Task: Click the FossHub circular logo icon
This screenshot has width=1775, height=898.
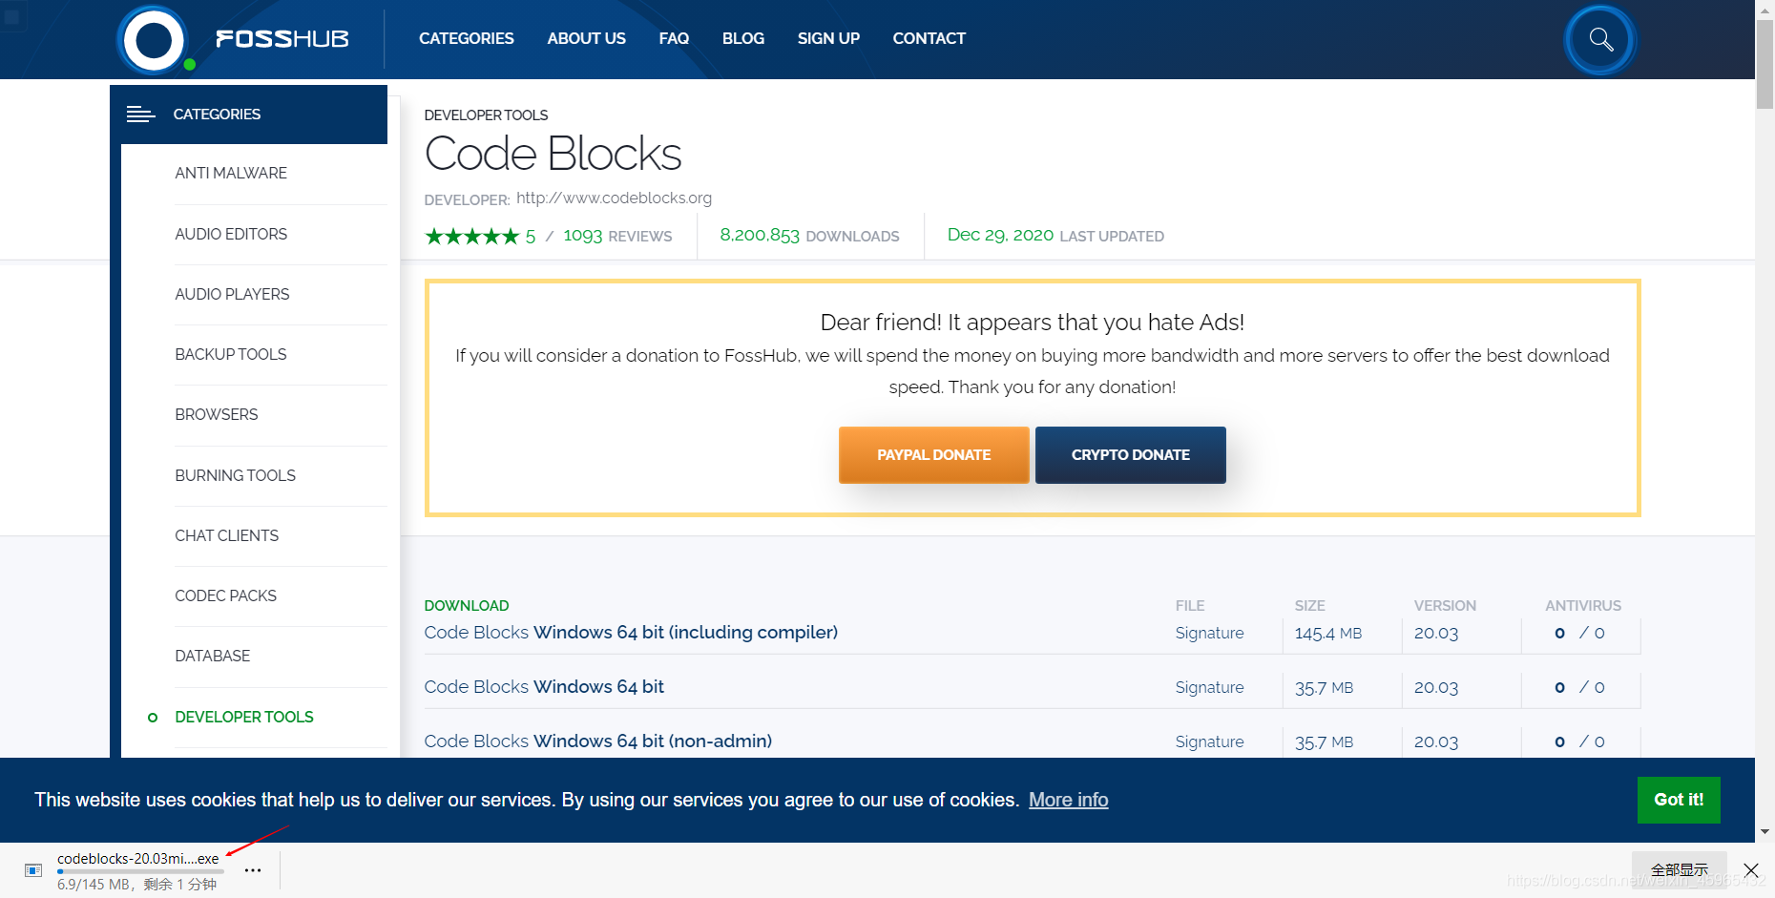Action: (x=154, y=40)
